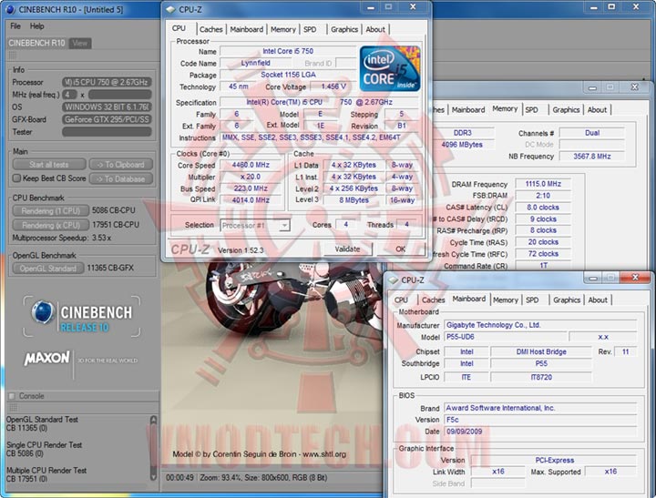Screen dimensions: 656x498
Task: Open Caches tab in CPU-Z Mainboard window
Action: [434, 300]
